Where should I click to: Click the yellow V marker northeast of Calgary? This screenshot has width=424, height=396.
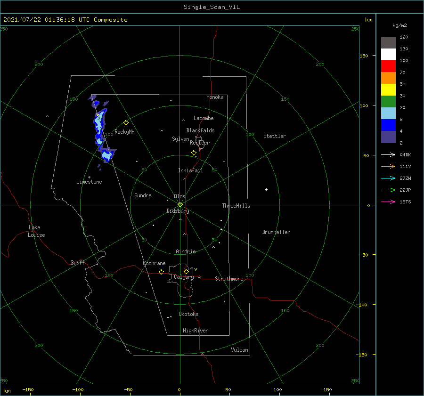(196, 269)
